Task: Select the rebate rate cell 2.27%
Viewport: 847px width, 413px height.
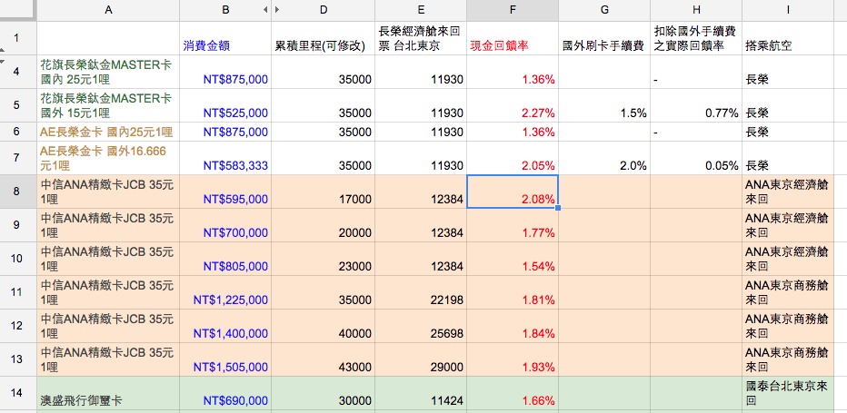Action: click(x=513, y=104)
